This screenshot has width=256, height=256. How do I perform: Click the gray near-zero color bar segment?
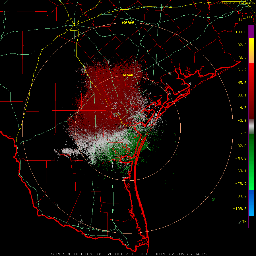tap(251, 126)
